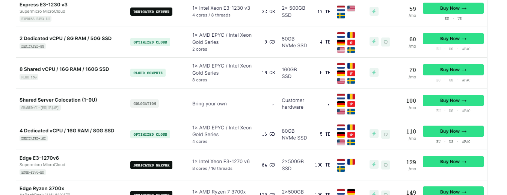Click Buy Now for the 100/mo colocation plan
Viewport: 507px width, 195px height.
453,100
